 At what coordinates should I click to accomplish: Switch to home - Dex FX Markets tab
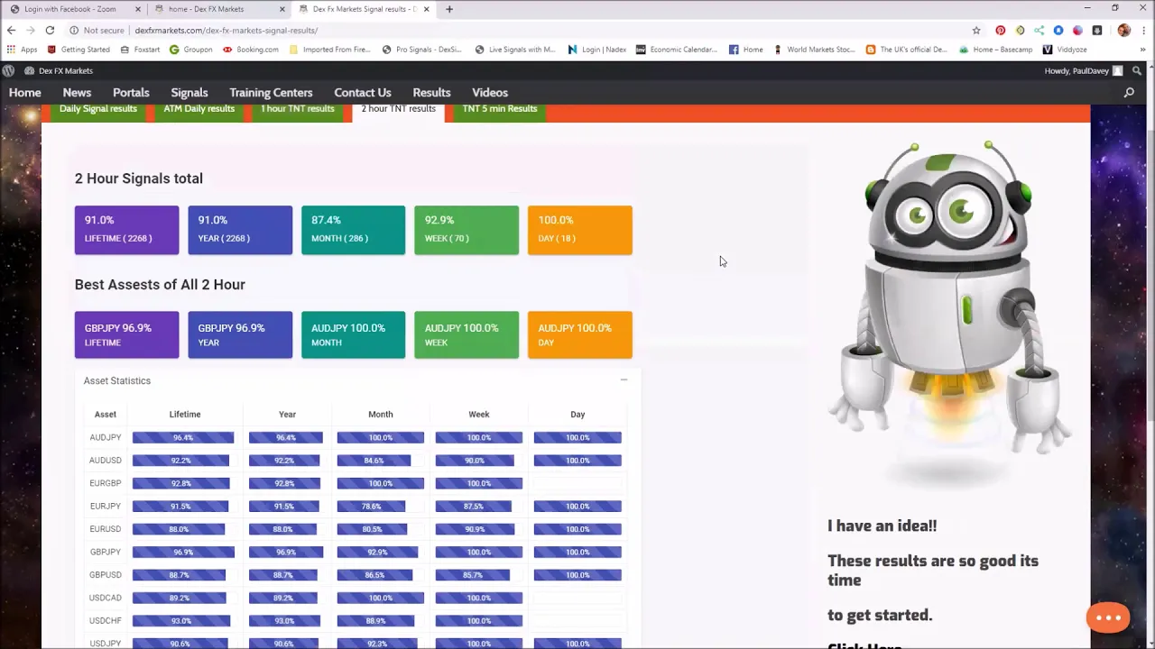pos(218,9)
